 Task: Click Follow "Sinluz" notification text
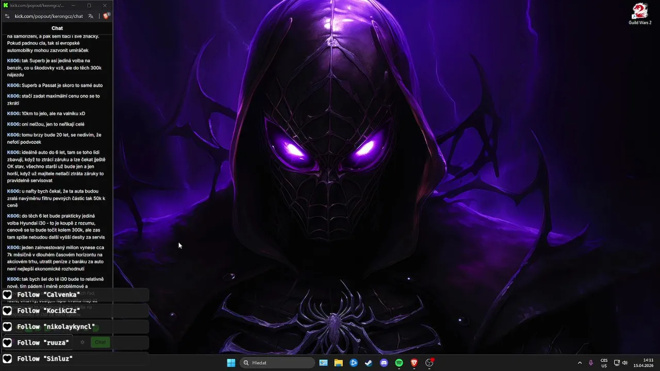pyautogui.click(x=45, y=359)
